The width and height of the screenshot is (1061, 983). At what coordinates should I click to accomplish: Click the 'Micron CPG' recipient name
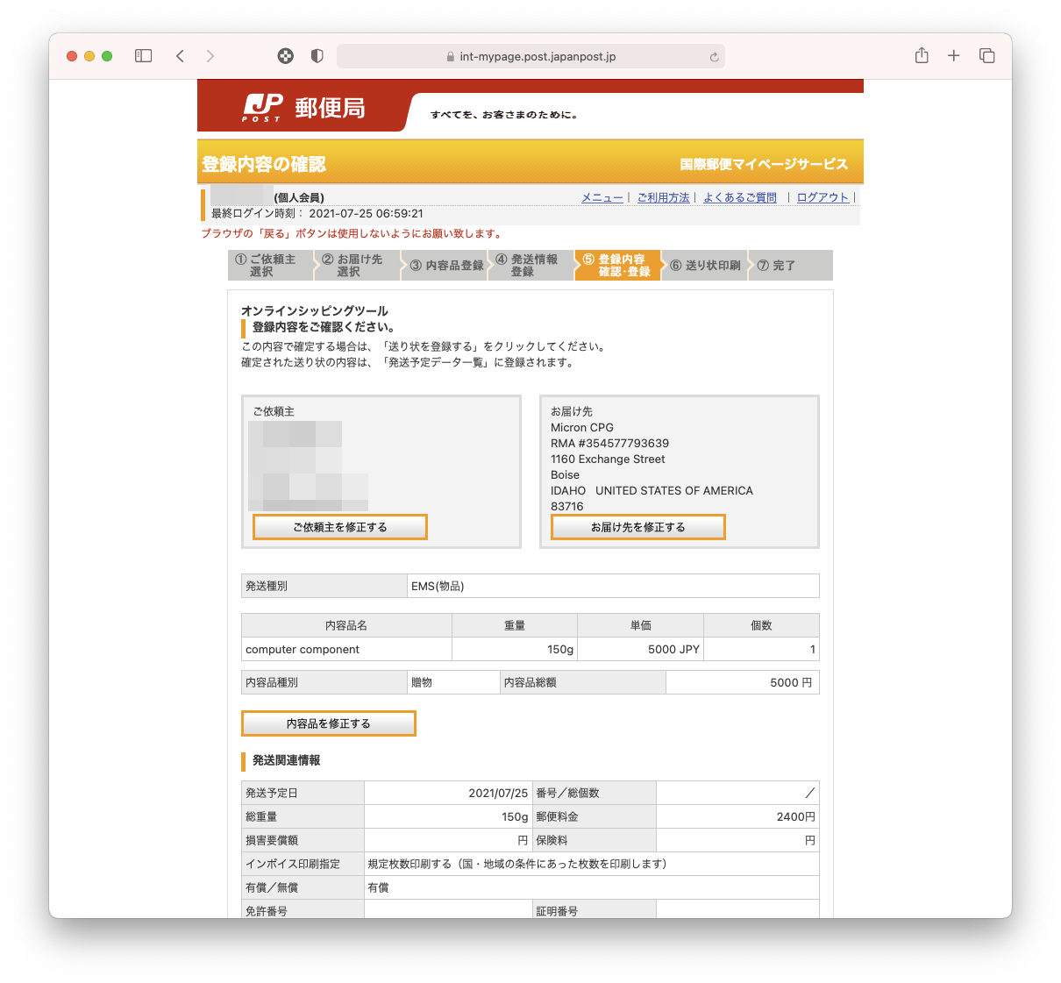coord(582,428)
